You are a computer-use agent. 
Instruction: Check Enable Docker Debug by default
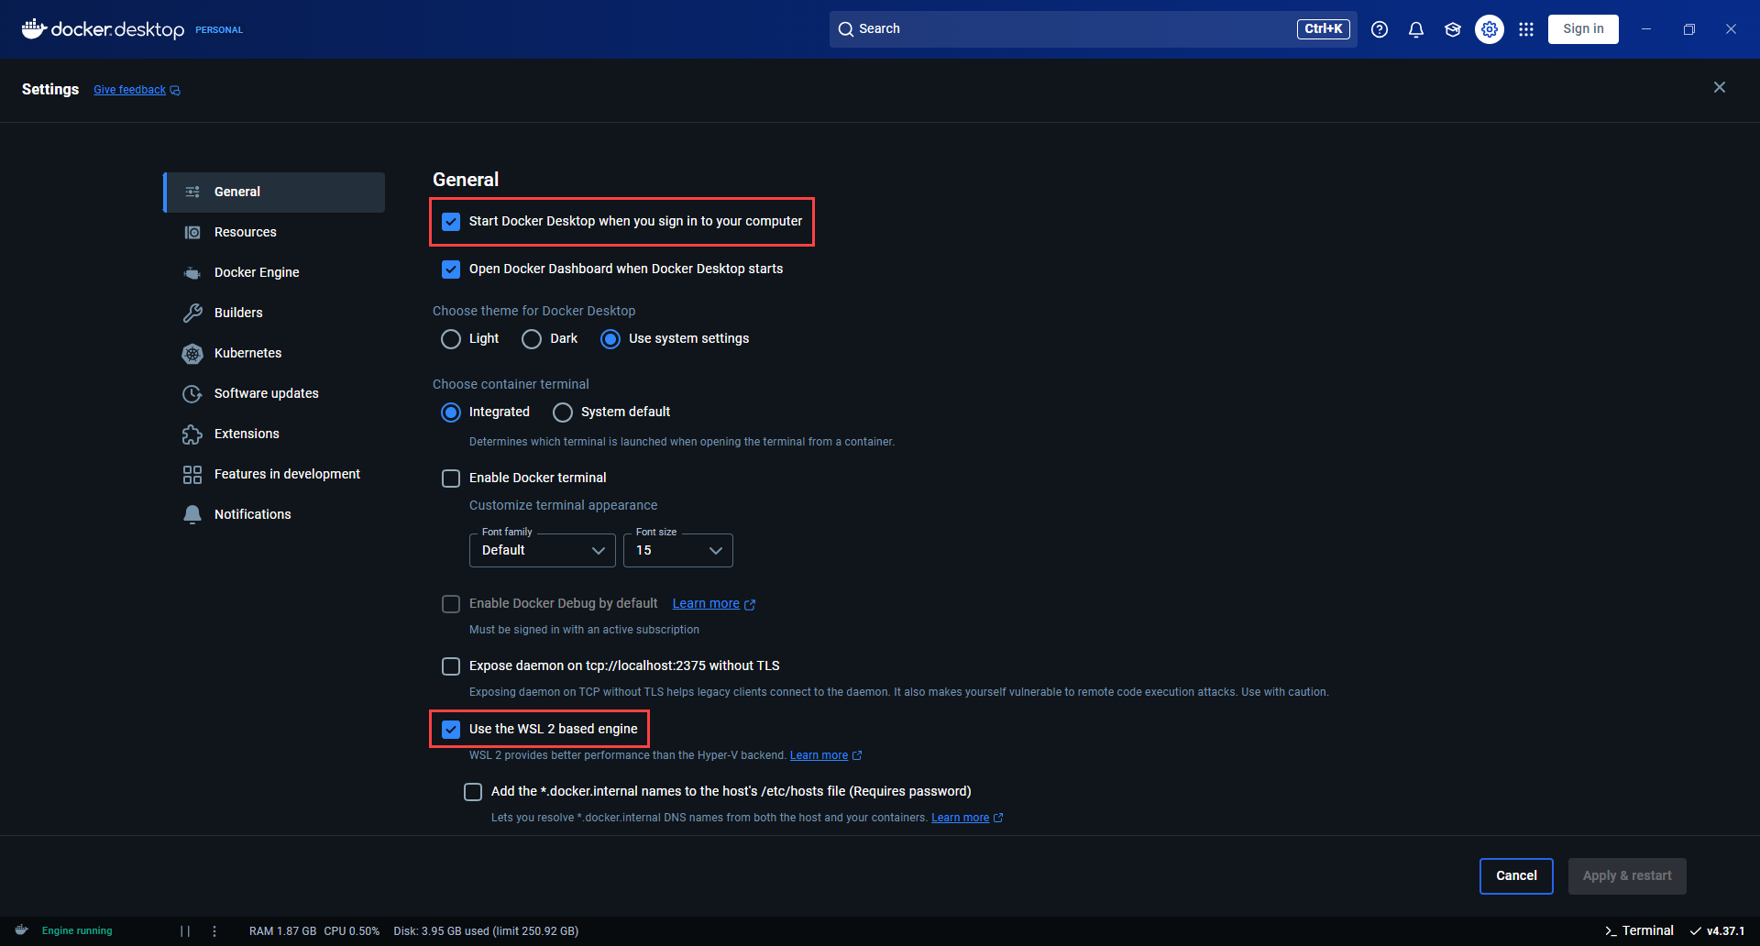pyautogui.click(x=451, y=604)
